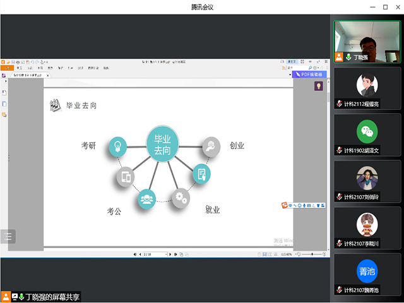
Task: Click the 考研 lightbulb circle icon
Action: click(x=118, y=146)
